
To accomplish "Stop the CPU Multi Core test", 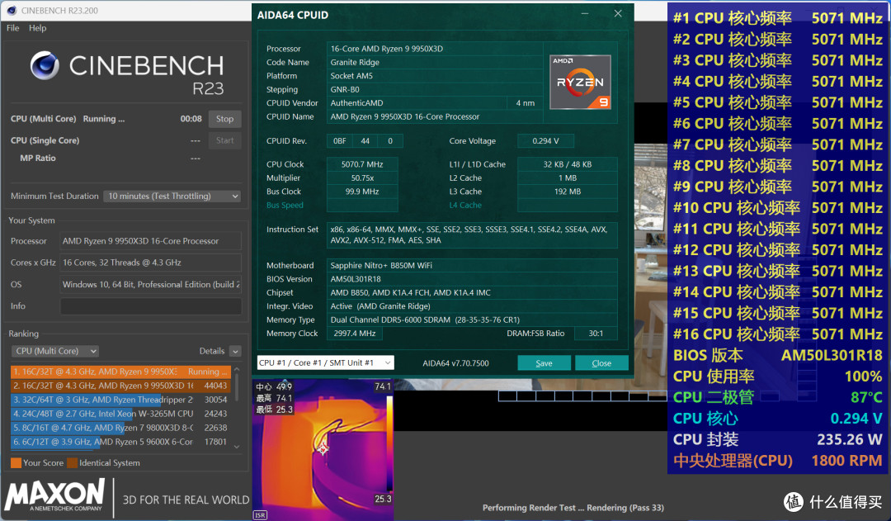I will [224, 119].
